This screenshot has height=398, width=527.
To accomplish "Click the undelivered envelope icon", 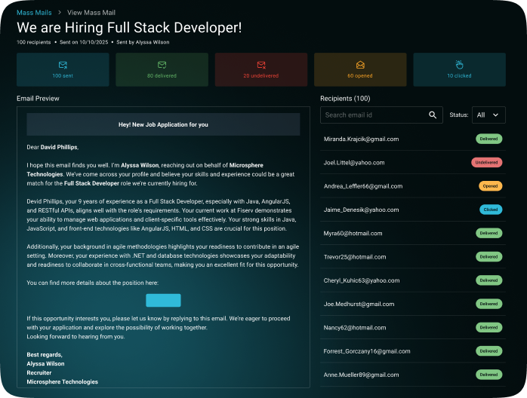I will [261, 65].
